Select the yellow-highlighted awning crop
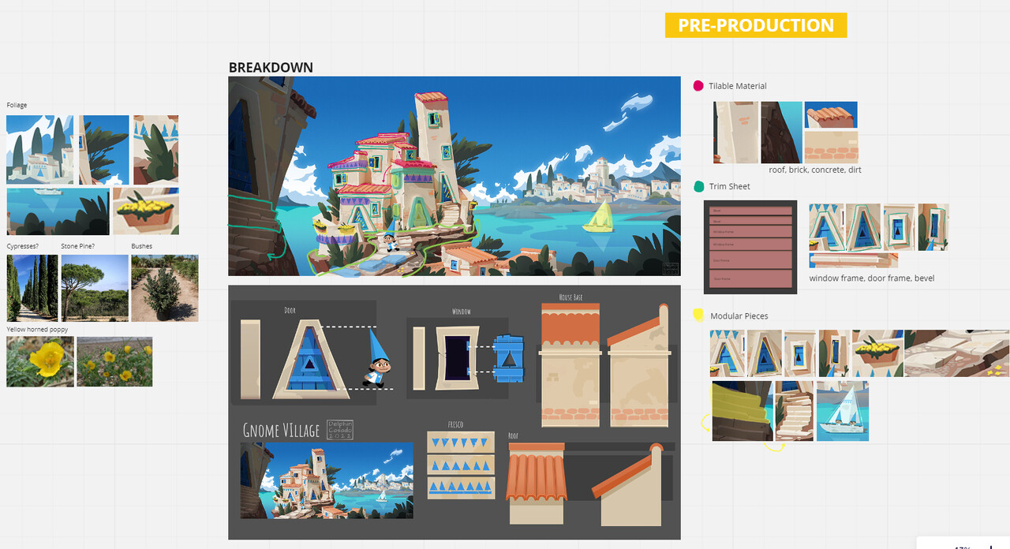 point(742,411)
